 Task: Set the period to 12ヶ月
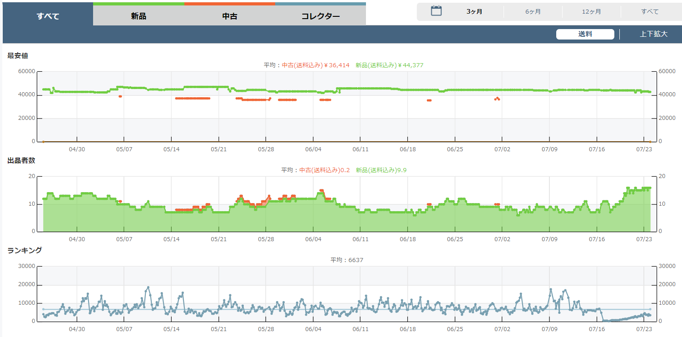tap(592, 12)
